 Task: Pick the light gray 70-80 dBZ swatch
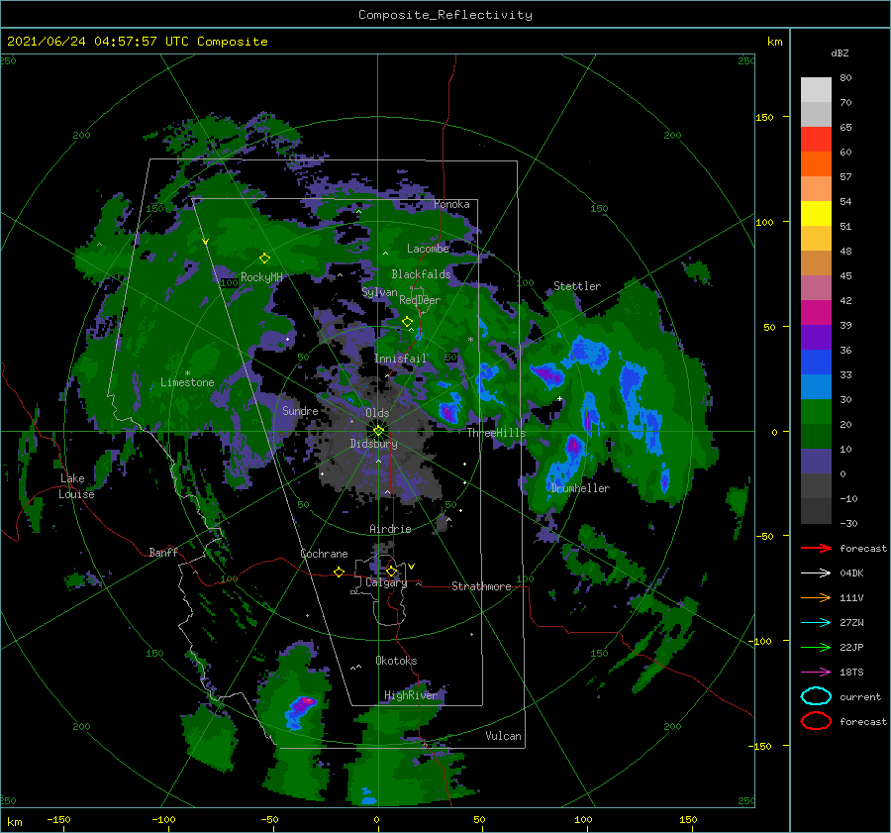click(x=816, y=90)
